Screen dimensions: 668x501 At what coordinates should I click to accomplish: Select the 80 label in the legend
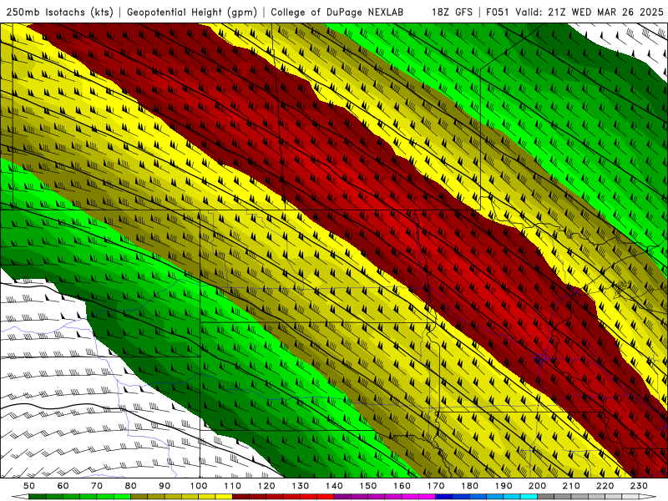131,486
